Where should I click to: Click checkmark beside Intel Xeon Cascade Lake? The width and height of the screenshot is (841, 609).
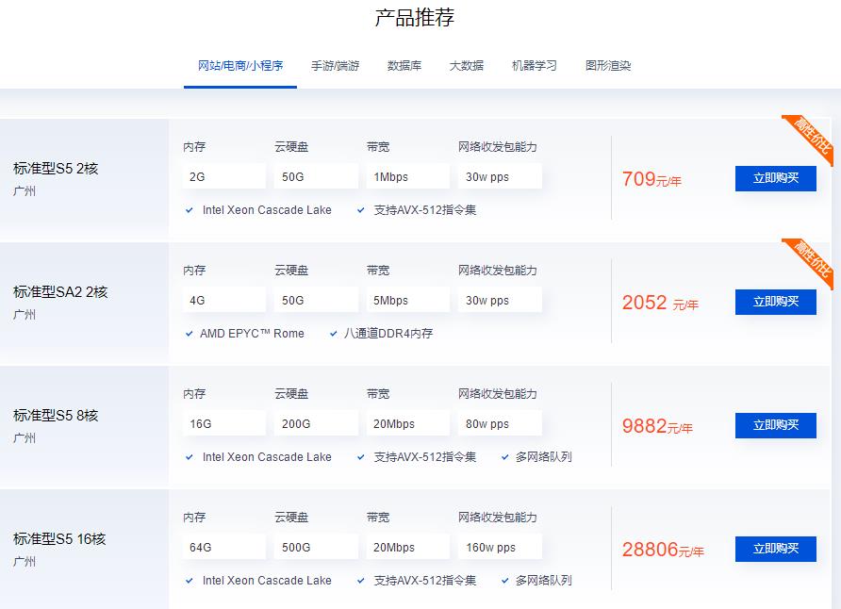189,211
